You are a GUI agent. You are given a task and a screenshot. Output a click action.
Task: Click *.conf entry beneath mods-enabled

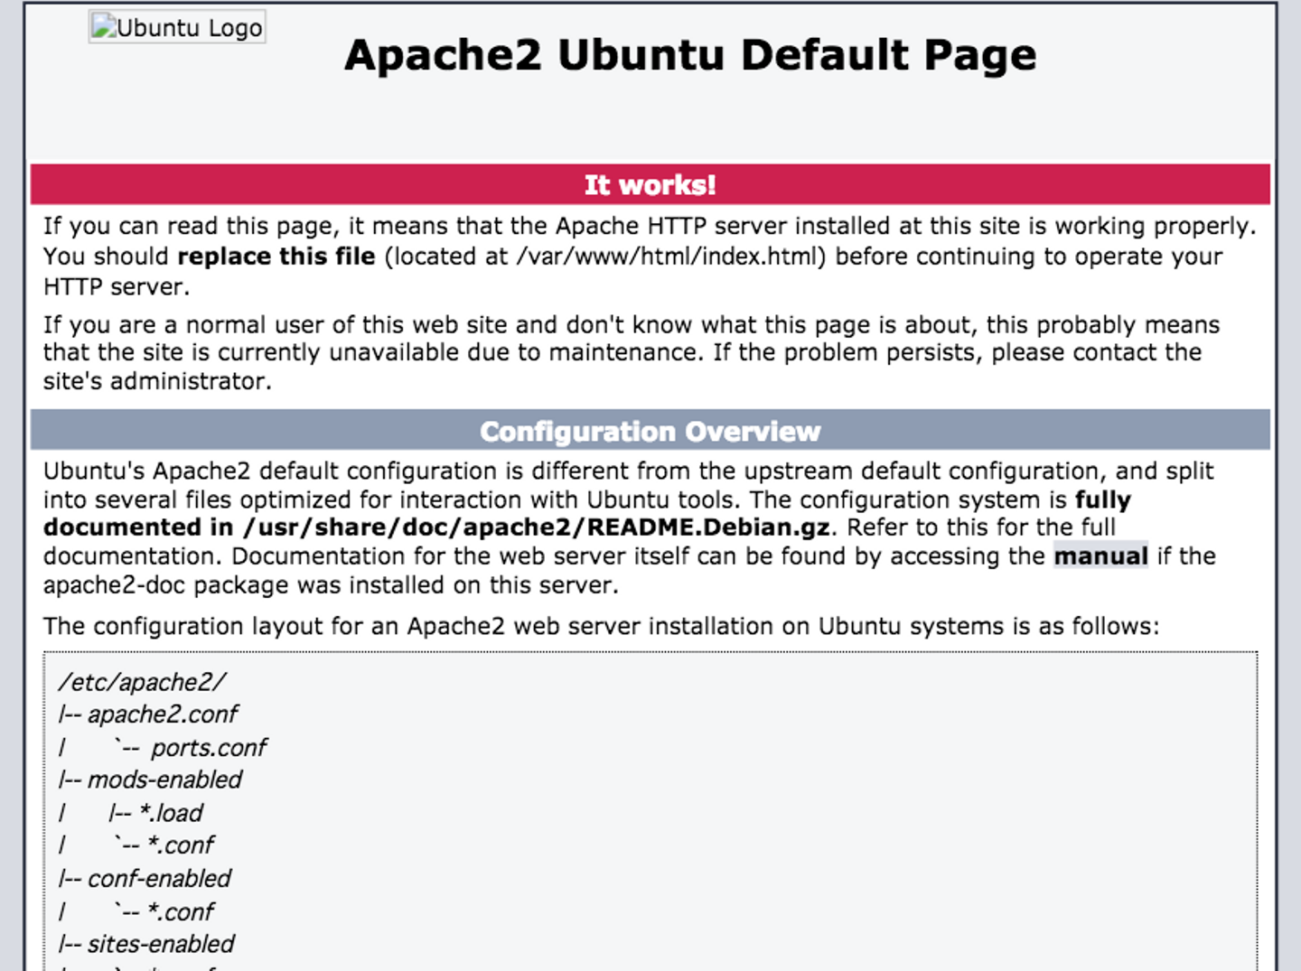point(182,845)
